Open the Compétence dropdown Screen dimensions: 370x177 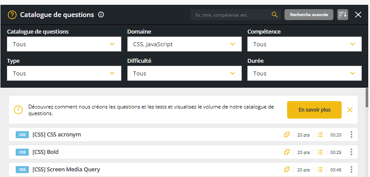[x=305, y=44]
